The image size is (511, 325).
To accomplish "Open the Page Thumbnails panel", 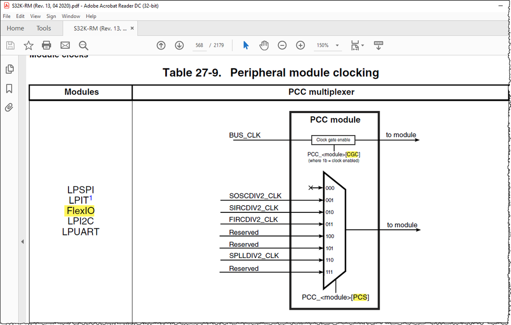I will [x=9, y=69].
